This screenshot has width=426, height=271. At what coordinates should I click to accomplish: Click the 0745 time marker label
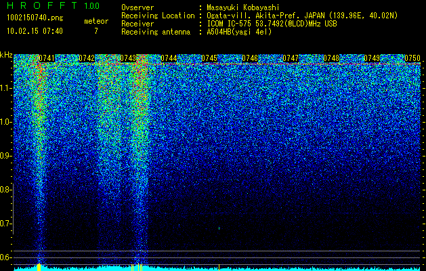click(209, 58)
